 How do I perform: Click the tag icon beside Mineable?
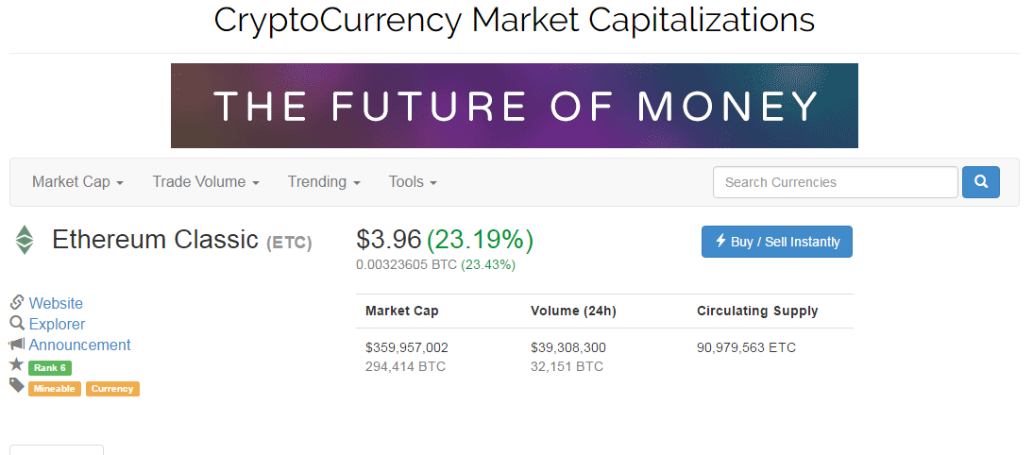(x=17, y=386)
